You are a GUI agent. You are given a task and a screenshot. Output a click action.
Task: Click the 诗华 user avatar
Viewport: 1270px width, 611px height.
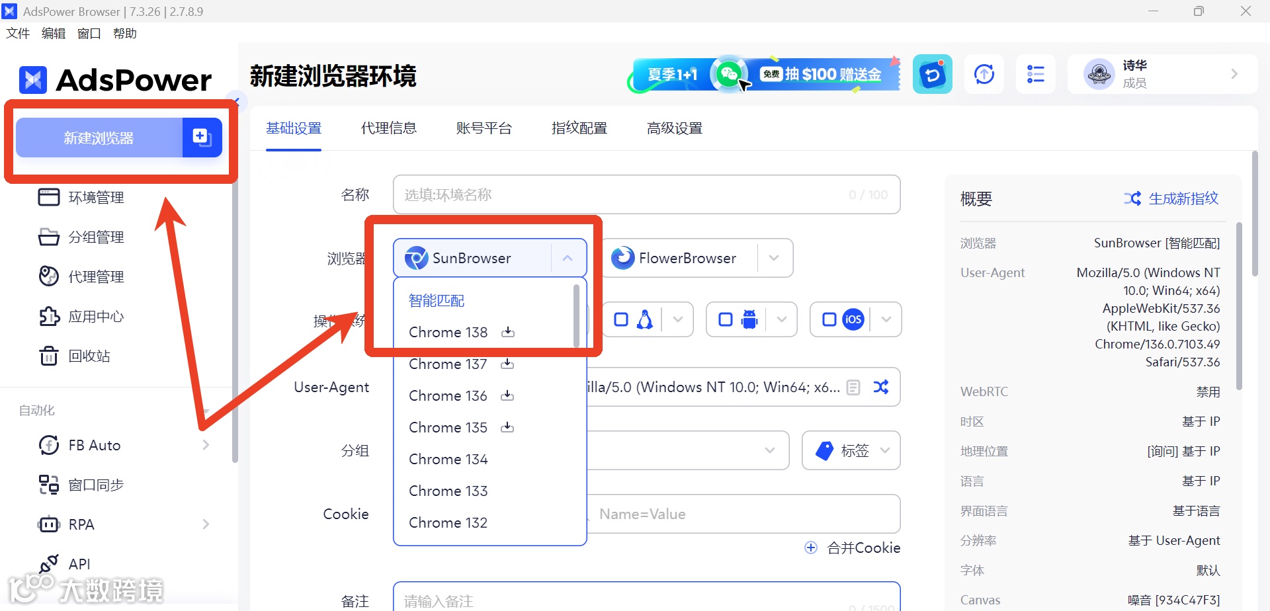tap(1099, 74)
